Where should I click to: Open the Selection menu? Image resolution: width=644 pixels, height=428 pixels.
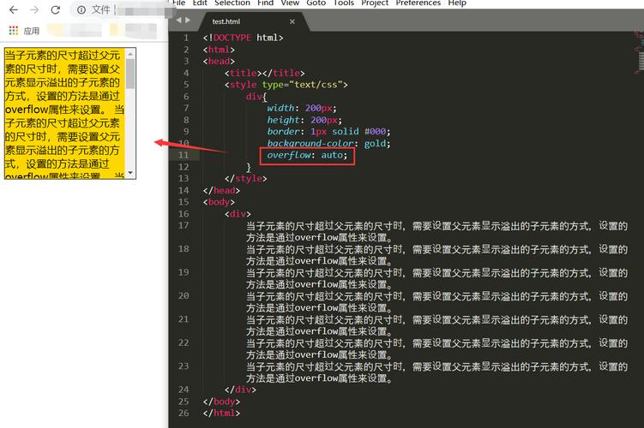click(x=232, y=3)
